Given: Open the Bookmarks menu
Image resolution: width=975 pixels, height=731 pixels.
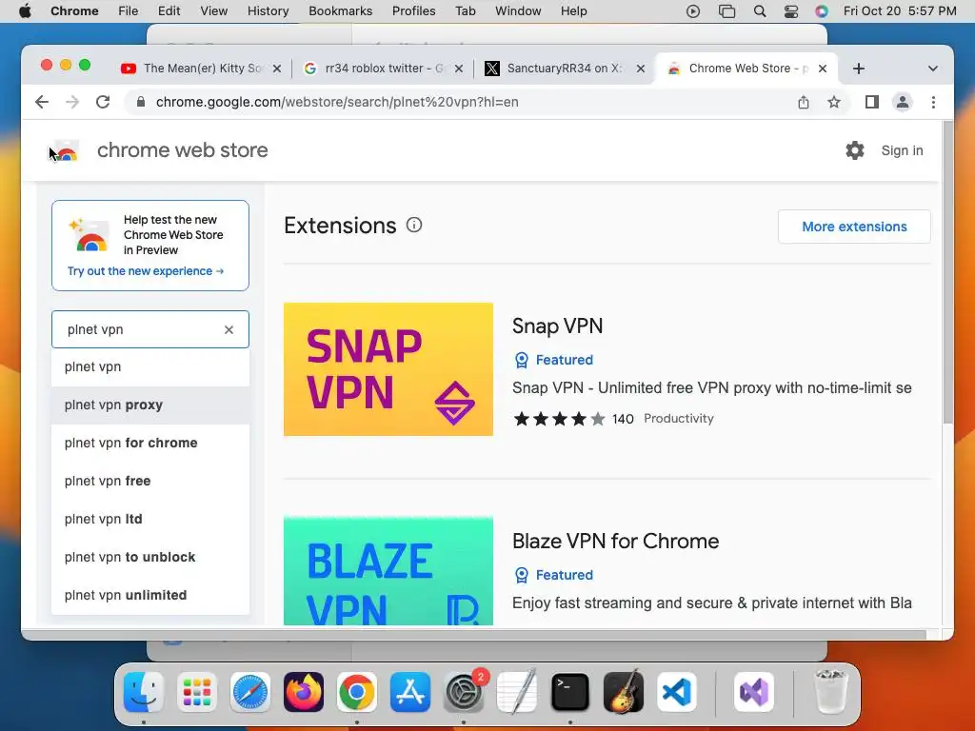Looking at the screenshot, I should click(340, 11).
